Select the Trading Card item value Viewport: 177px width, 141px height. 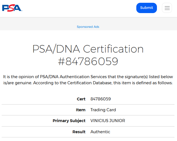click(103, 110)
